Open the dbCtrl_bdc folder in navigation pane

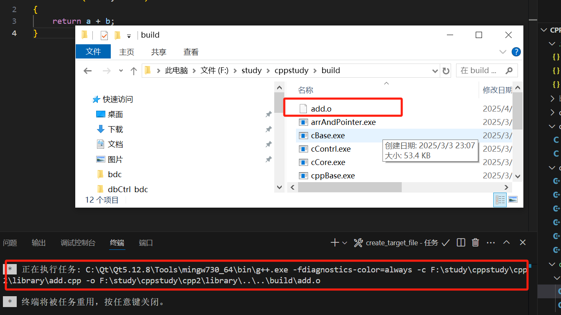(x=122, y=189)
